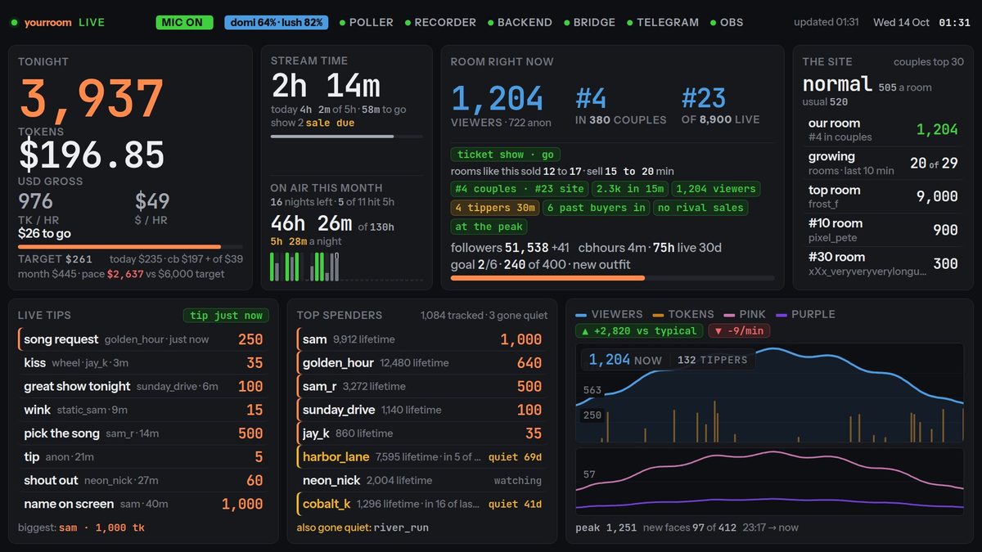Click the +2,820 vs typical badge

point(640,331)
